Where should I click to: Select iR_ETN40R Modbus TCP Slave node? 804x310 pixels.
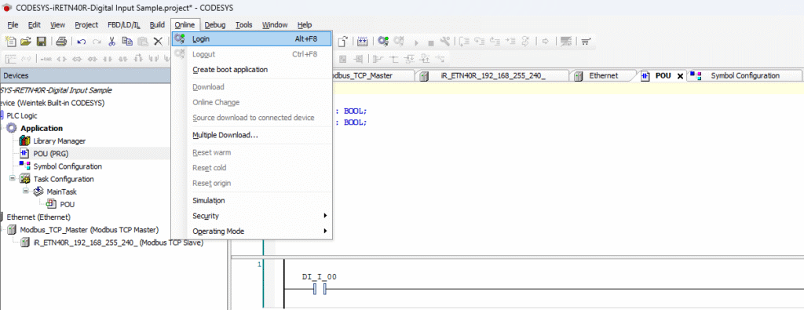(118, 243)
